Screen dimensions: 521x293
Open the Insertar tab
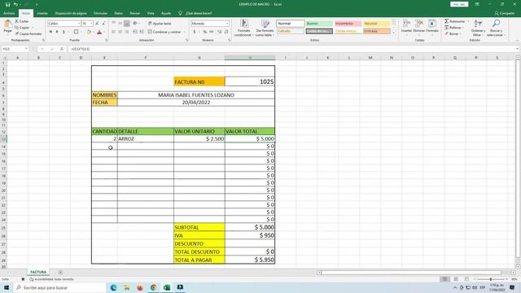[x=42, y=13]
